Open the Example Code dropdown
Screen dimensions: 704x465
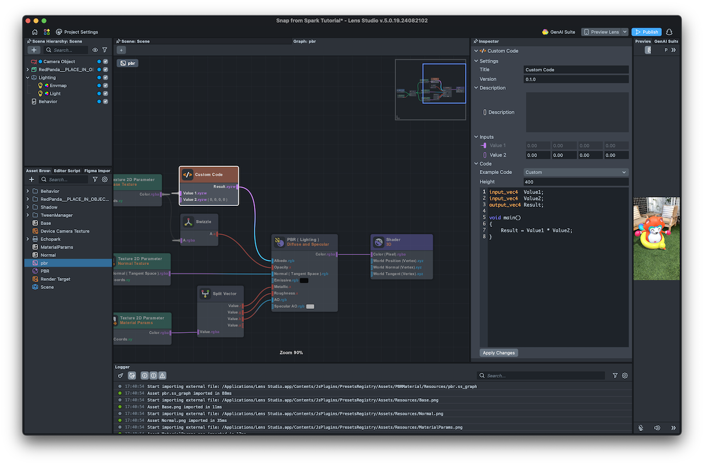pos(576,172)
